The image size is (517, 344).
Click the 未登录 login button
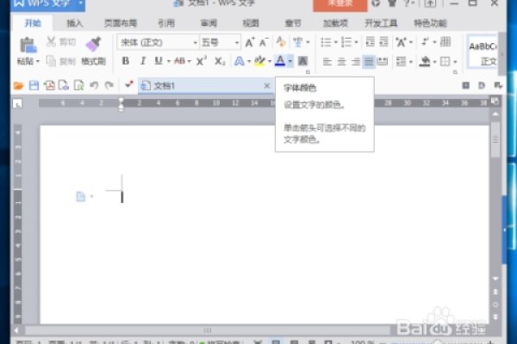(336, 4)
